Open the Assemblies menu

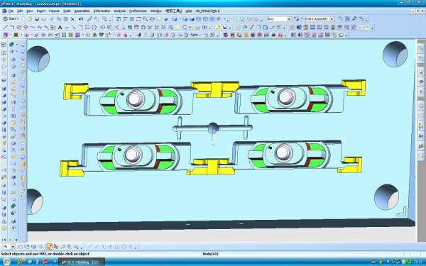82,11
